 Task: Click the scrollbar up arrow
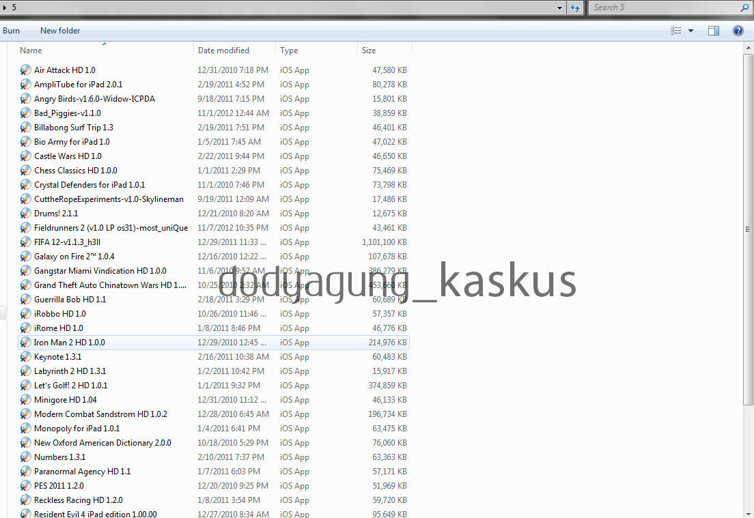pyautogui.click(x=748, y=48)
